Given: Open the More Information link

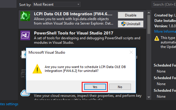Looking at the screenshot, I should point(165,31).
